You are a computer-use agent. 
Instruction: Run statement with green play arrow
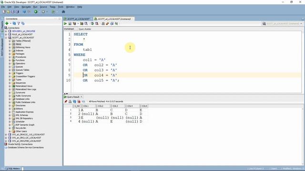[65, 24]
